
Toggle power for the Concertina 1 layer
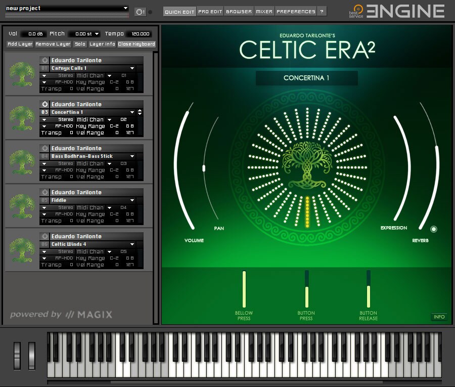pos(44,104)
